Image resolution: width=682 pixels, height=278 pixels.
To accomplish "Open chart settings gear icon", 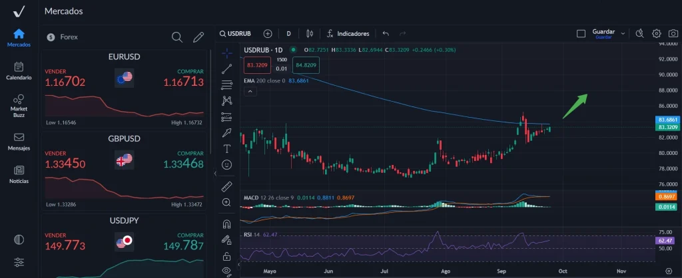I will pos(656,33).
